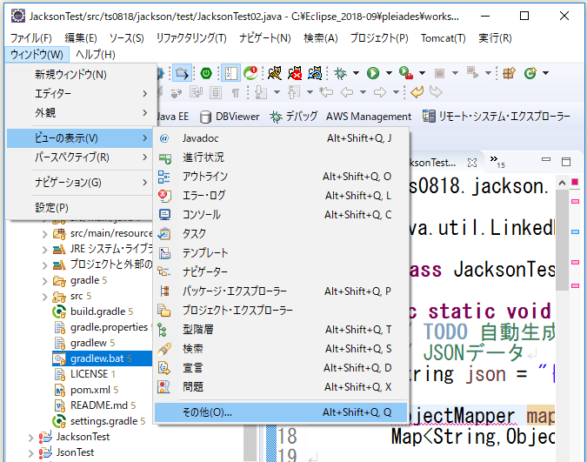Open the エラー・ログ view

point(281,196)
